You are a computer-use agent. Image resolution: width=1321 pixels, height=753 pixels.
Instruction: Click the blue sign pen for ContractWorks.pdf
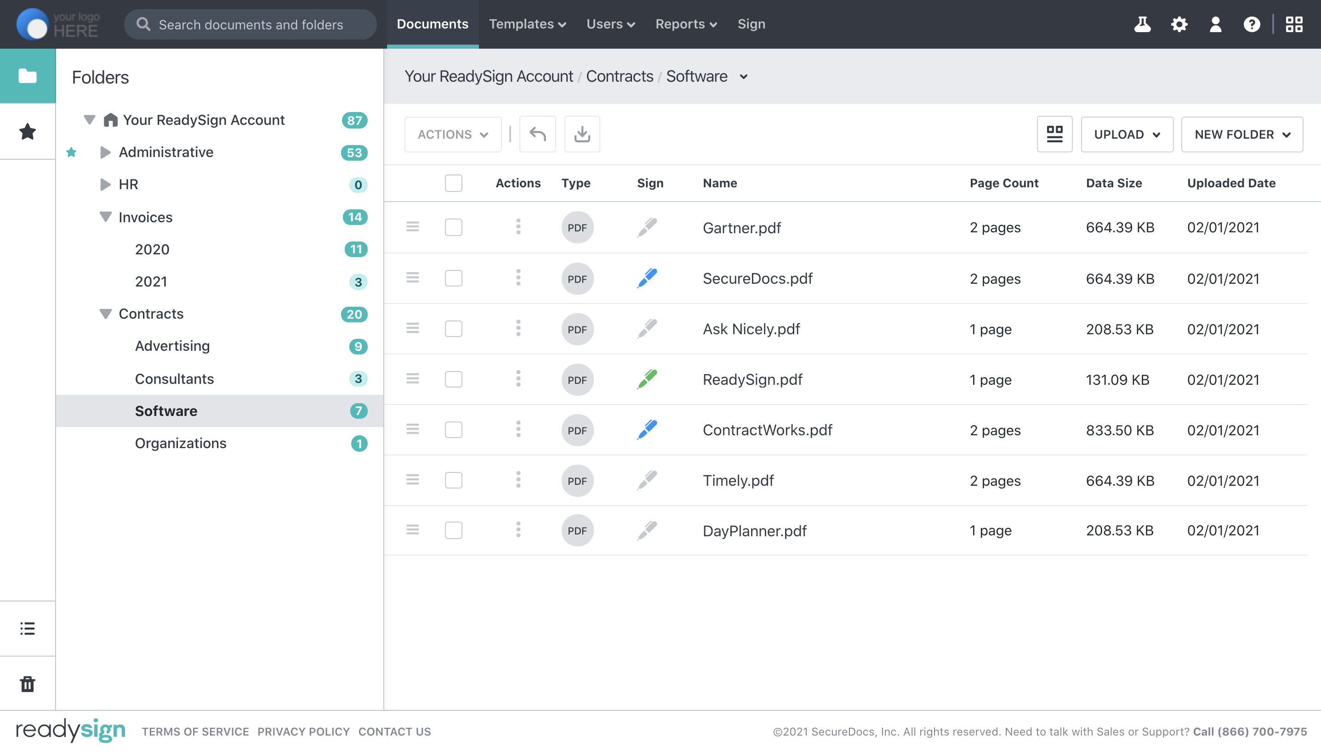pos(647,430)
